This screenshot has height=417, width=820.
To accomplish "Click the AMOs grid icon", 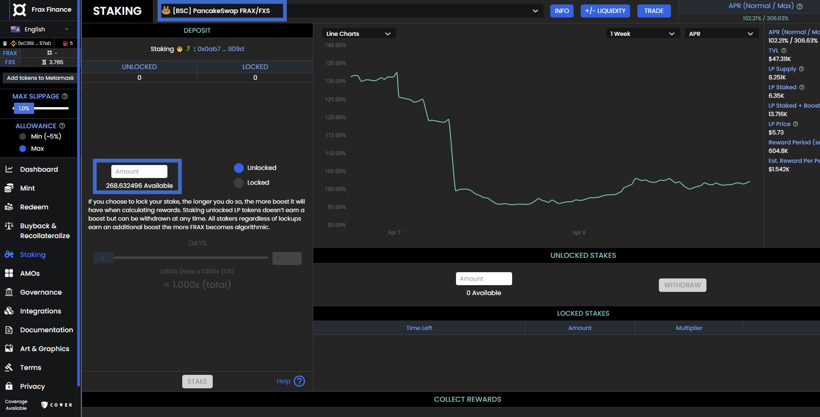I will [x=9, y=273].
